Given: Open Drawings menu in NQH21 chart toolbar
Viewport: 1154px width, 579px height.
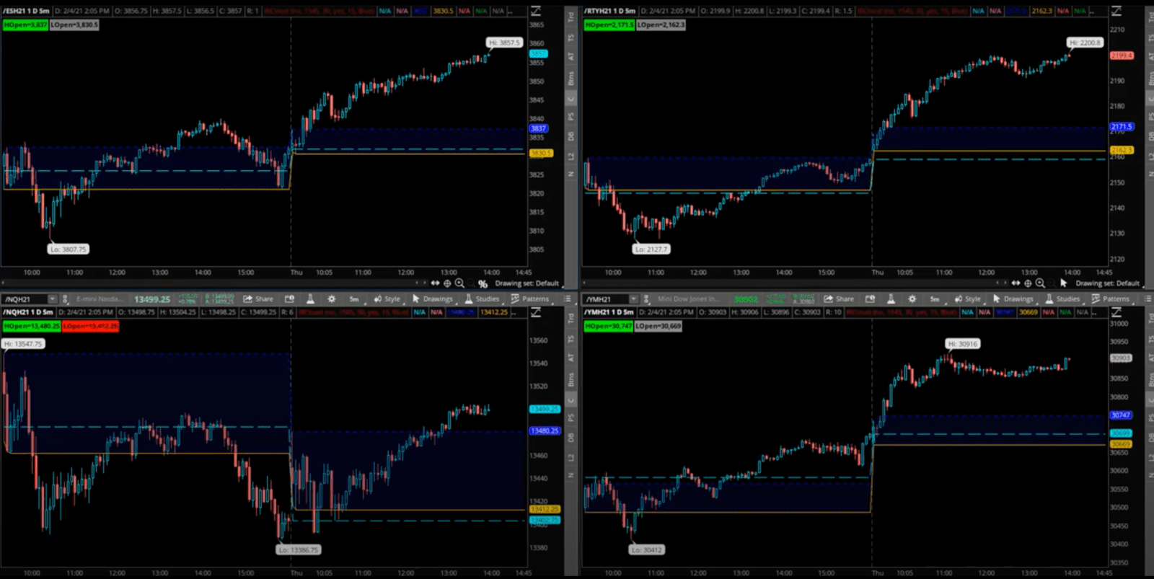Looking at the screenshot, I should [432, 299].
